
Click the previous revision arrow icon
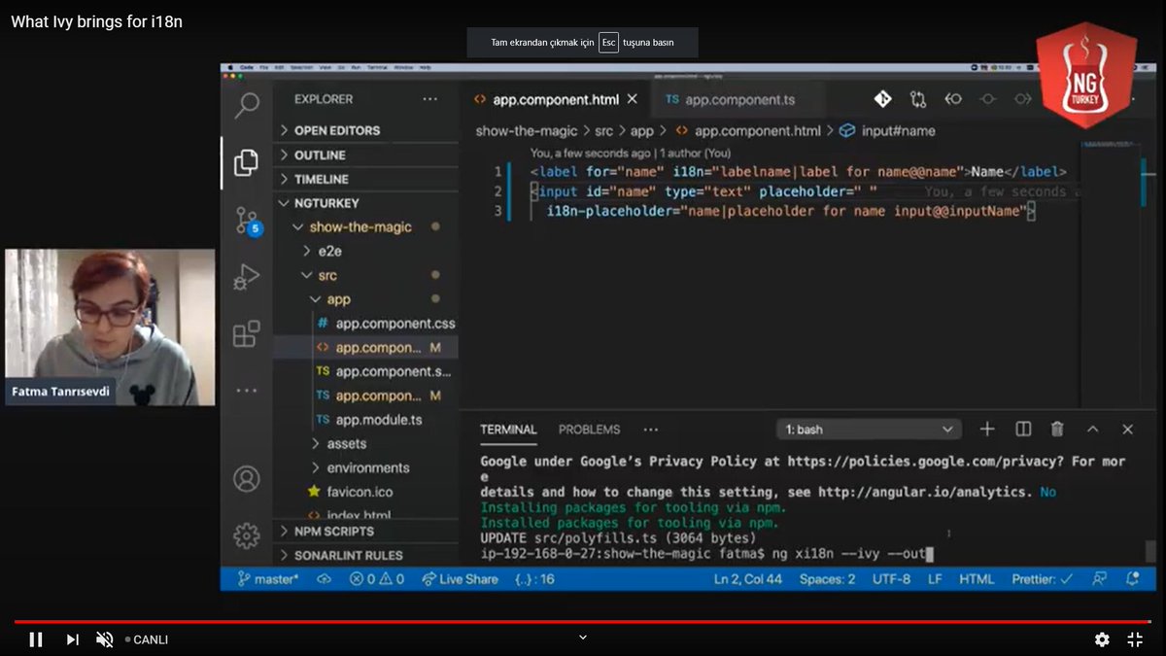tap(953, 99)
